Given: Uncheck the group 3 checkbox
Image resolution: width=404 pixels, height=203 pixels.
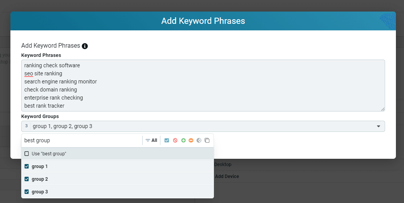Looking at the screenshot, I should point(27,191).
